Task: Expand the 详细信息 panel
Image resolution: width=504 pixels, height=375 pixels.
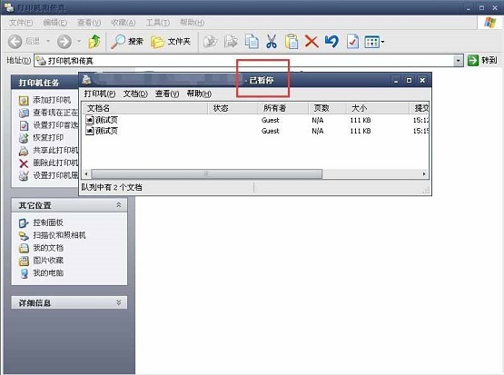Action: pos(119,302)
